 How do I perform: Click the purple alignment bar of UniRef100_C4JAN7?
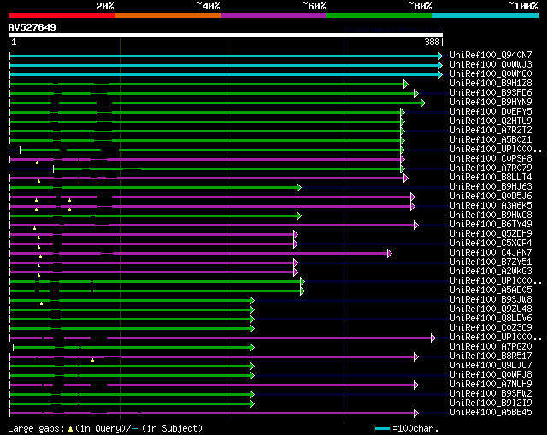coord(201,254)
